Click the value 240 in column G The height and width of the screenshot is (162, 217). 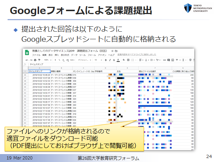(192, 75)
